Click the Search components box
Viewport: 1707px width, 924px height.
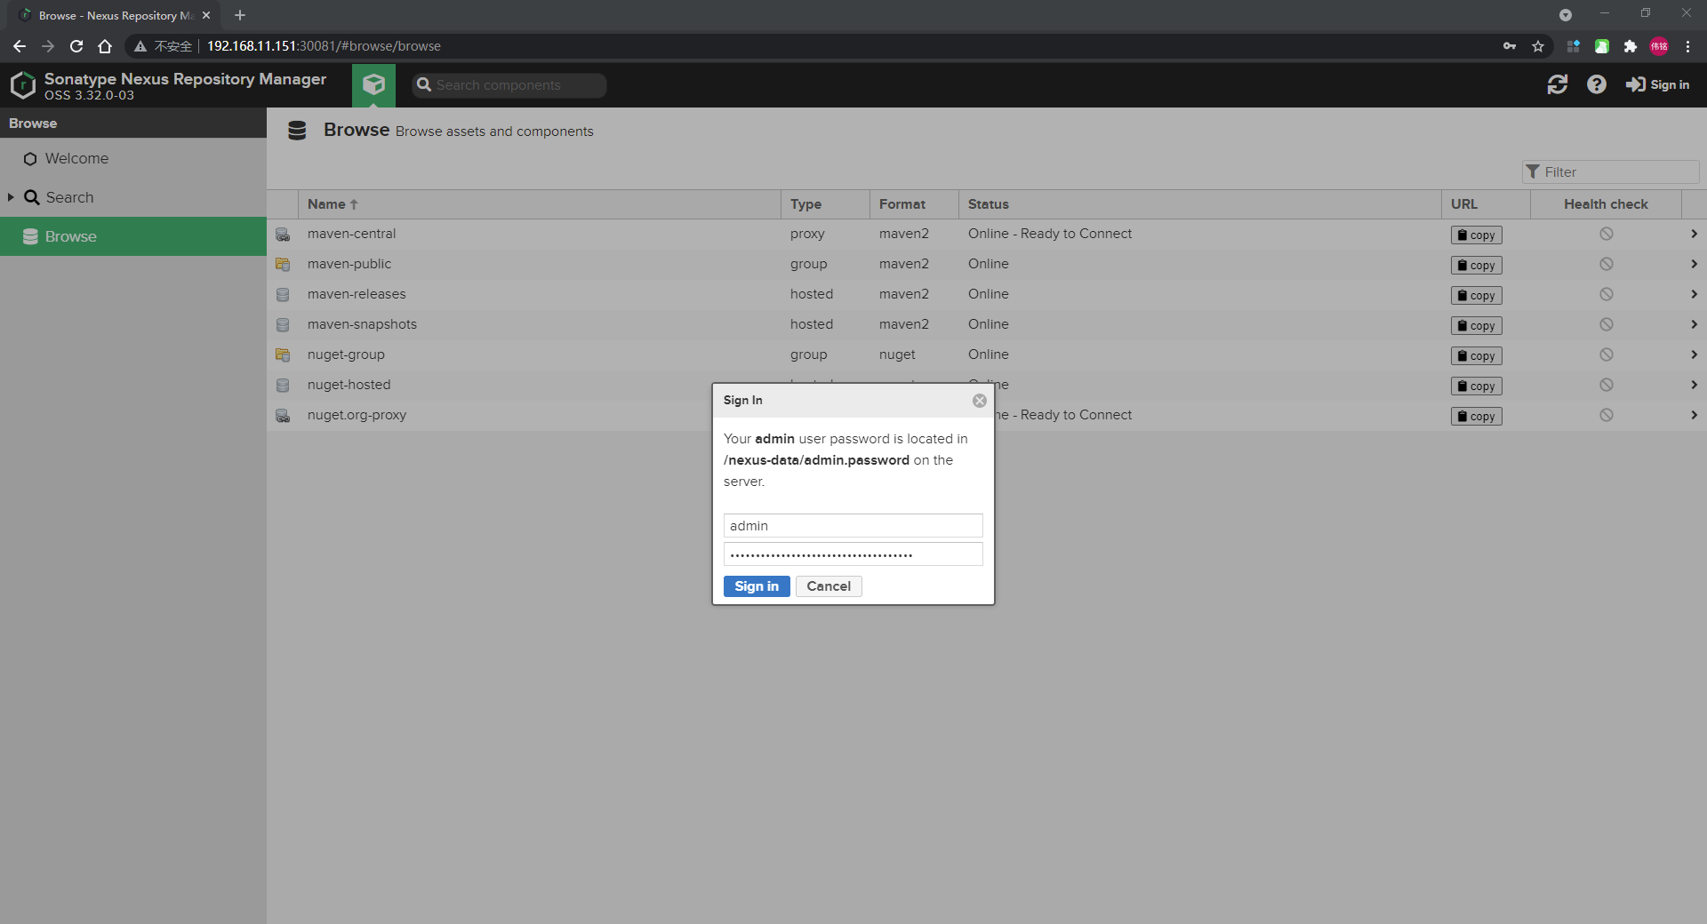(509, 85)
